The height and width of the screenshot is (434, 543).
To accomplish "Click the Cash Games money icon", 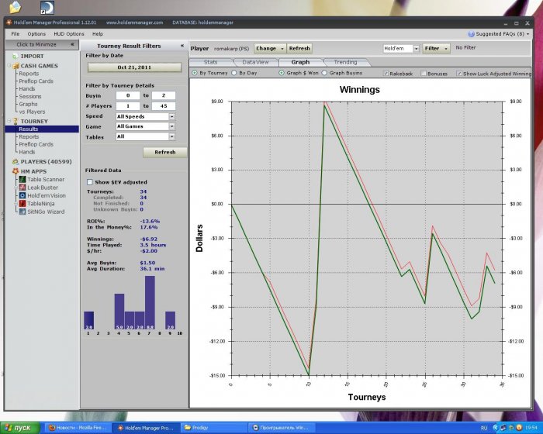I will [x=15, y=66].
